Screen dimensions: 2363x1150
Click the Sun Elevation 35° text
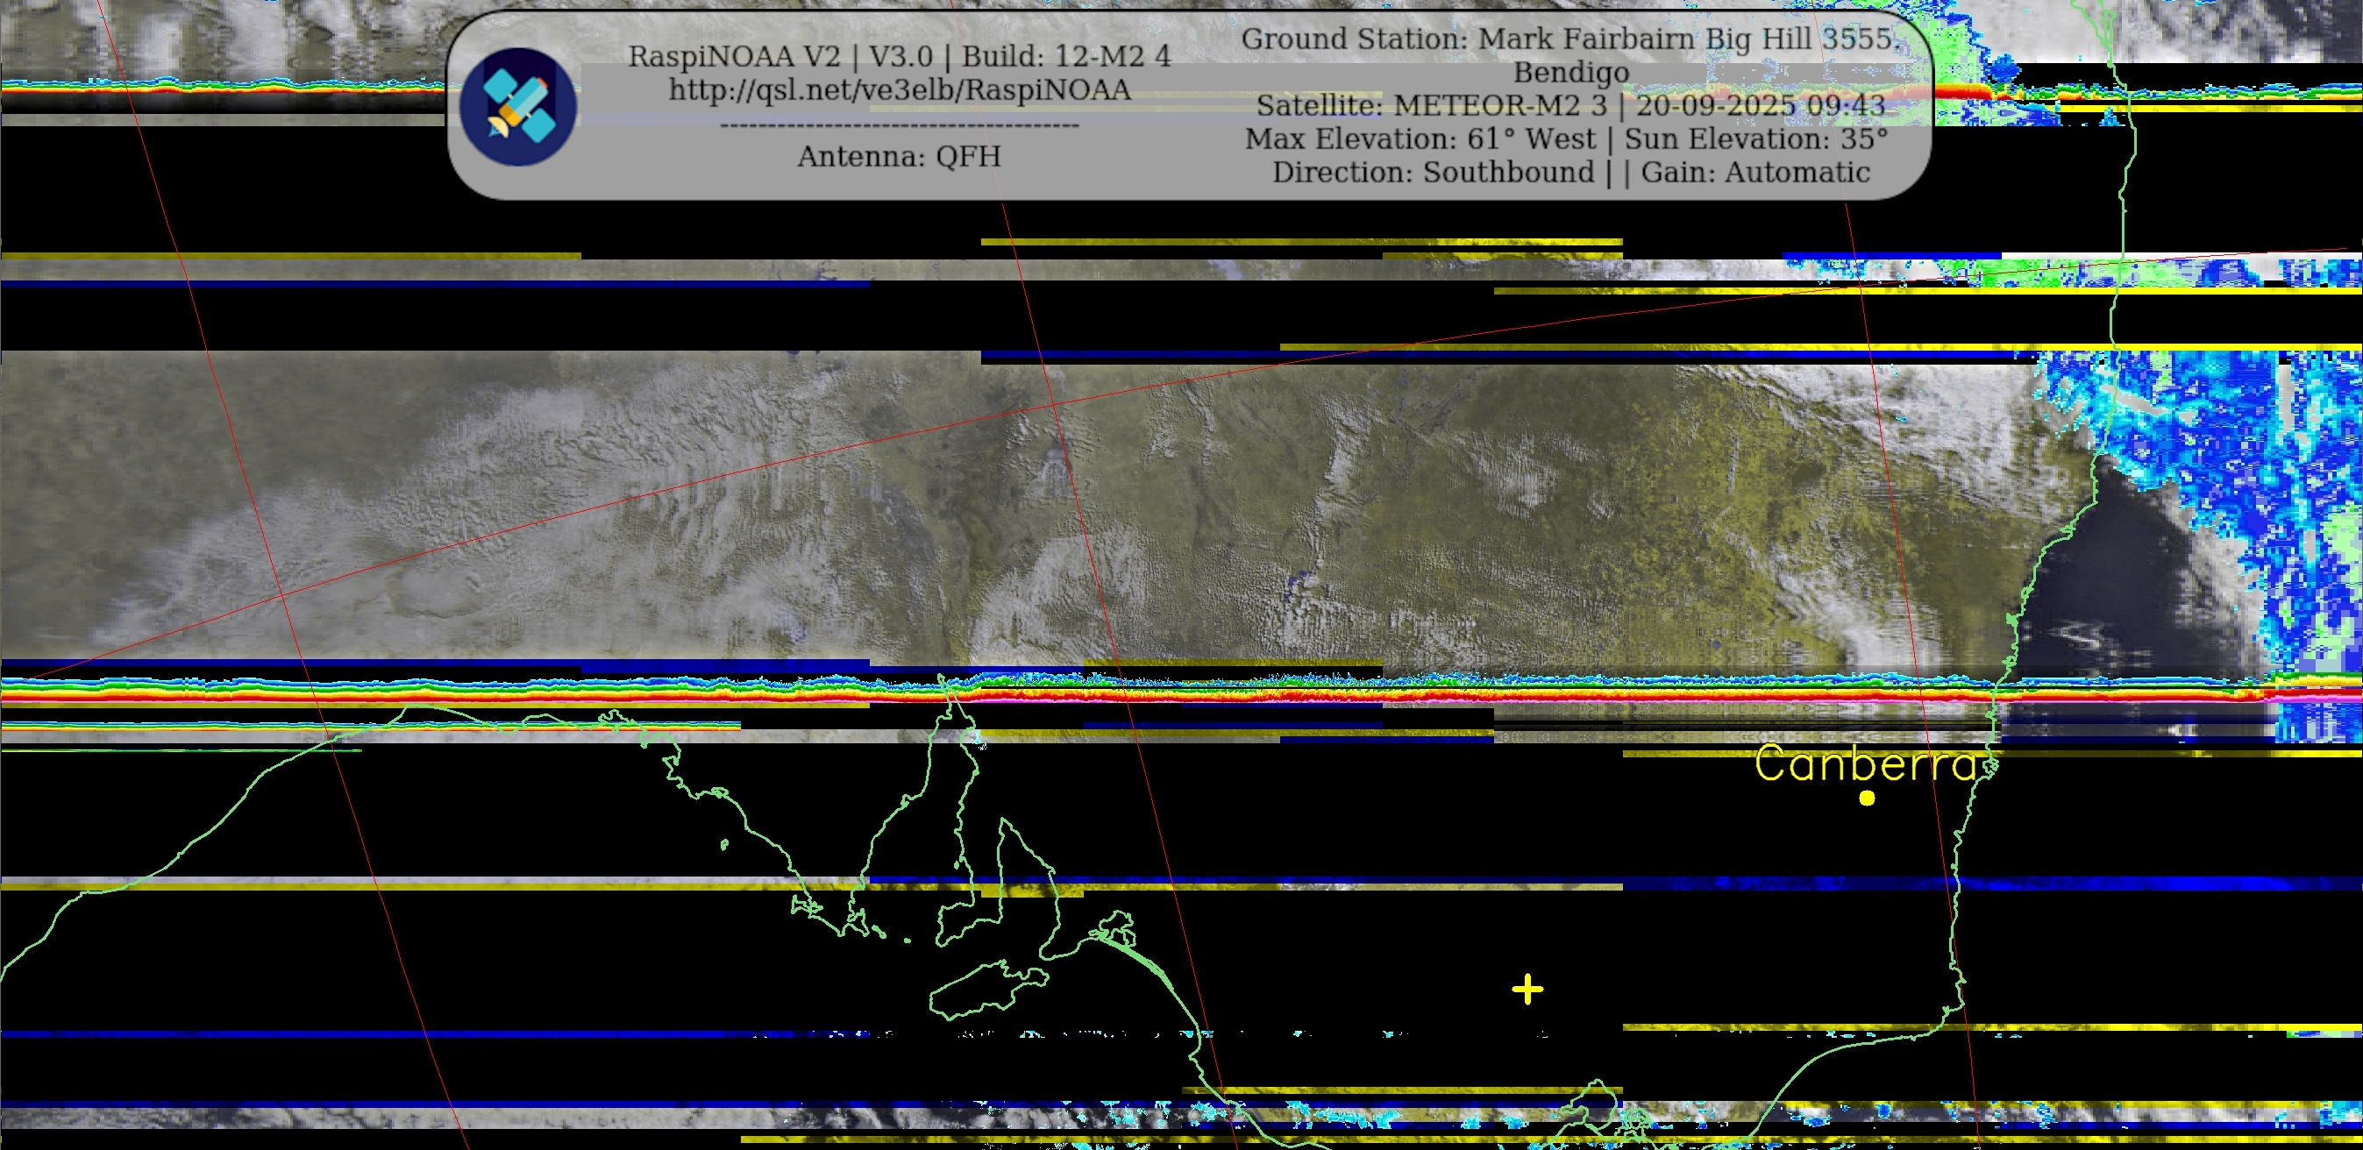(x=1755, y=139)
